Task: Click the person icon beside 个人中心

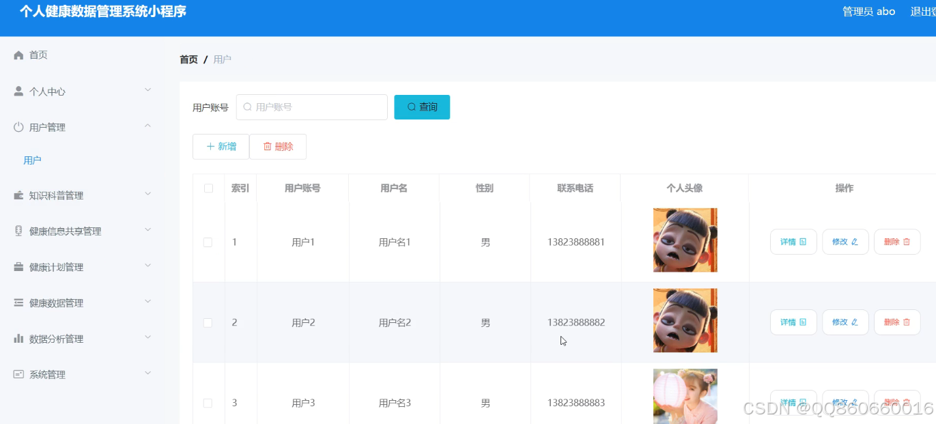Action: tap(18, 91)
